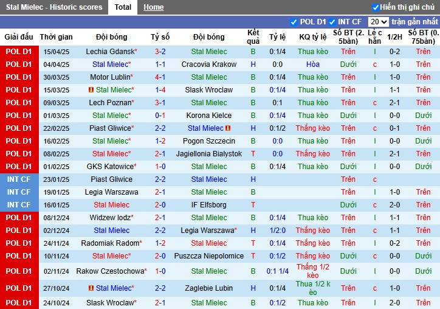Screen dimensions: 440x309
Task: Select Jagiellonia Bialystok team name
Action: tap(209, 154)
